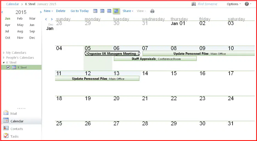The height and width of the screenshot is (141, 257).
Task: Go to the previous year arrow
Action: 2,12
